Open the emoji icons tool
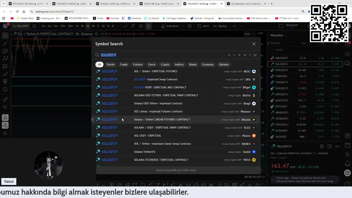352x198 pixels. 5,89
